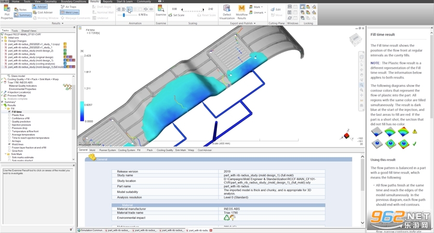Open the Reports ribbon tab

coord(108,1)
